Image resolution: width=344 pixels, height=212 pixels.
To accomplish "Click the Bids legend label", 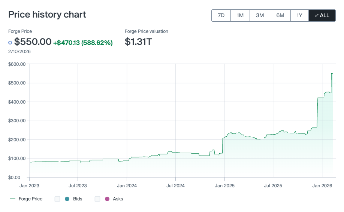I will pyautogui.click(x=78, y=199).
